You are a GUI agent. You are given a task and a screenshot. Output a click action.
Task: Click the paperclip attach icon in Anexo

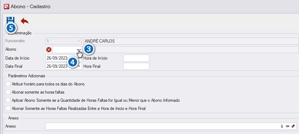tap(282, 126)
